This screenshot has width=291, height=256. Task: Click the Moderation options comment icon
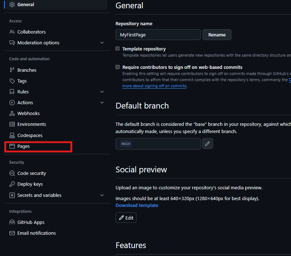(x=12, y=43)
